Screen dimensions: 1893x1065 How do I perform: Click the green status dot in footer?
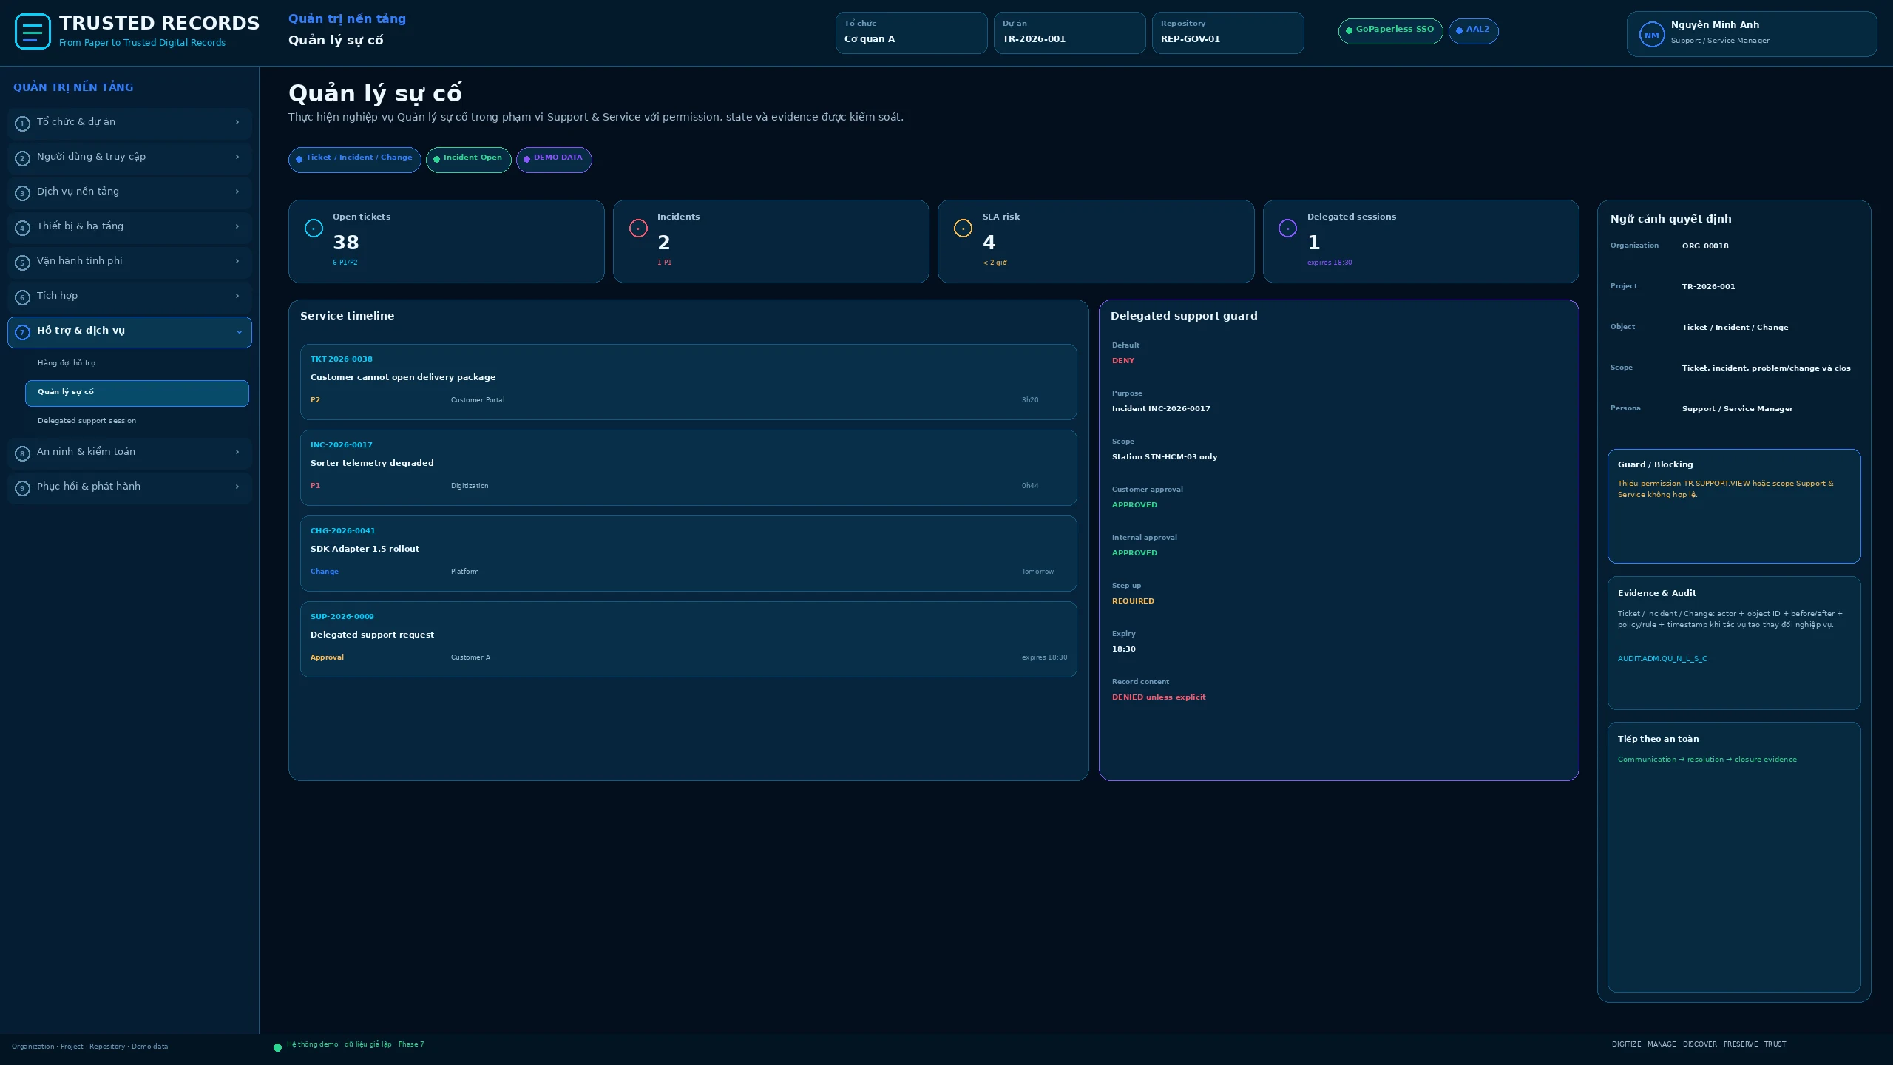pos(277,1047)
